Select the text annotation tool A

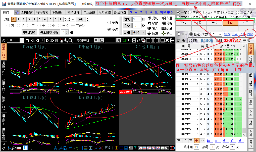click(55, 148)
